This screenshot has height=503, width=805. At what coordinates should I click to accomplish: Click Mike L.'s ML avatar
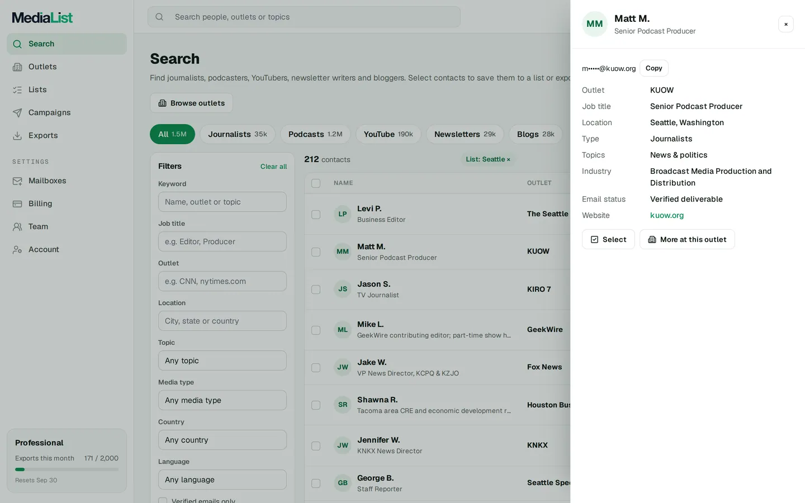[343, 330]
